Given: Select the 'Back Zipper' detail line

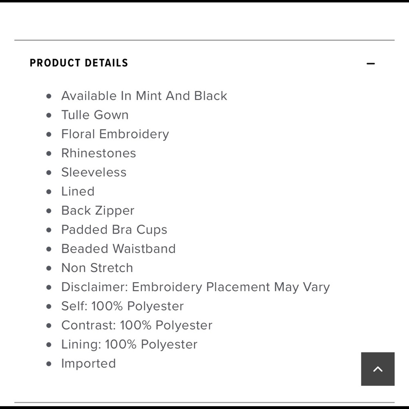Looking at the screenshot, I should pos(98,211).
